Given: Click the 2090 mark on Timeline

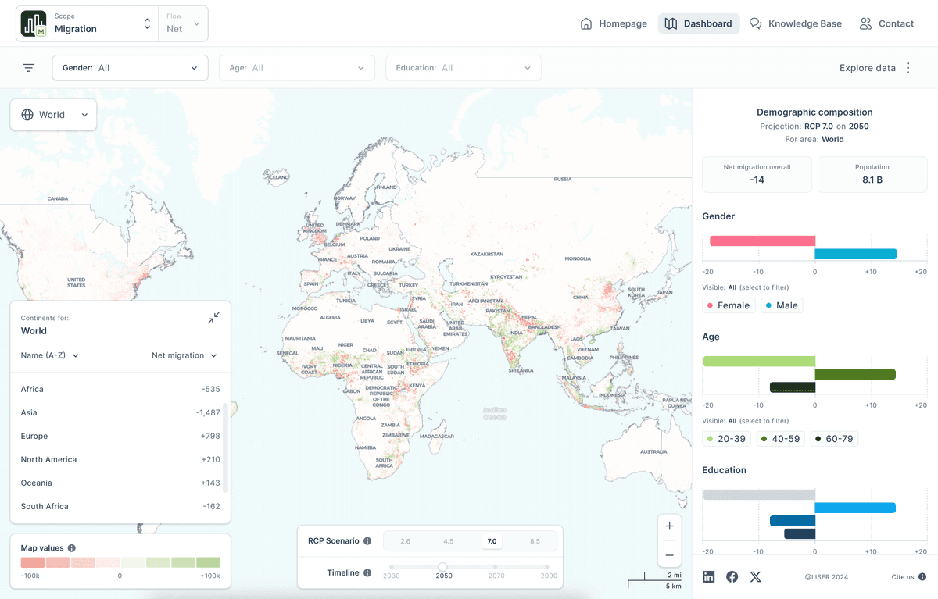Looking at the screenshot, I should click(x=548, y=567).
